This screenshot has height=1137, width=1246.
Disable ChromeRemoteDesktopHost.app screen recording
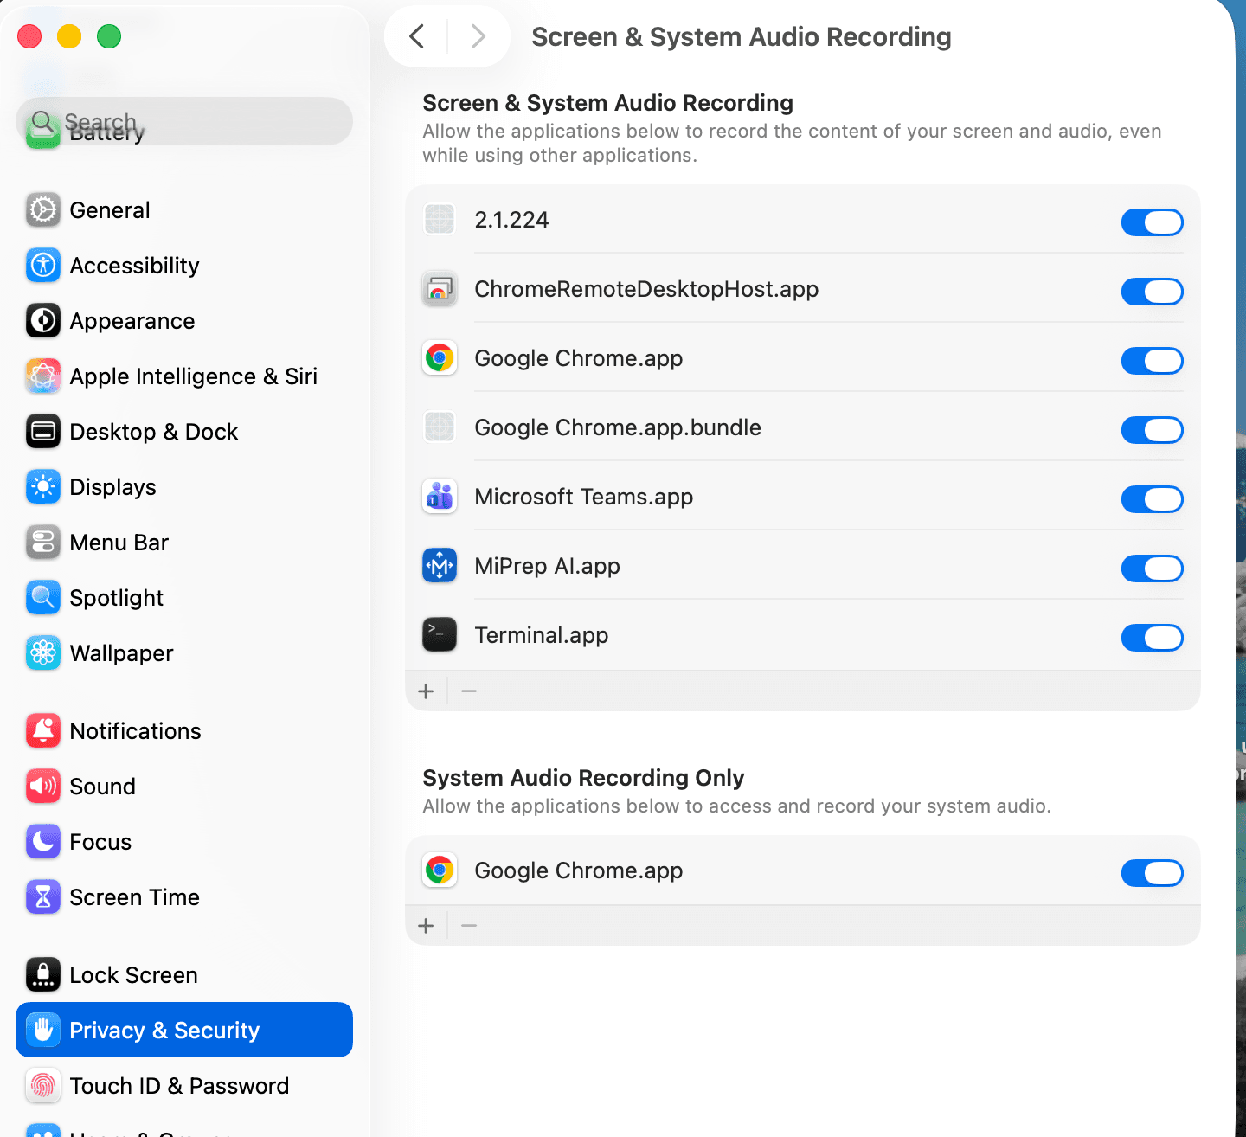[1153, 292]
